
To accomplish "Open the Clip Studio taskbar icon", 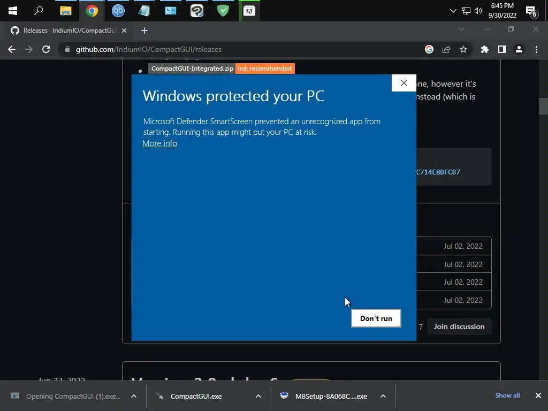I will [x=197, y=11].
